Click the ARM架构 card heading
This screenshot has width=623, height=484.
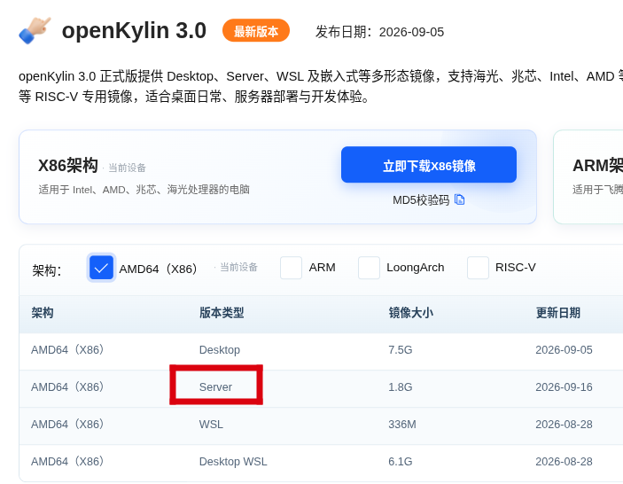[597, 165]
